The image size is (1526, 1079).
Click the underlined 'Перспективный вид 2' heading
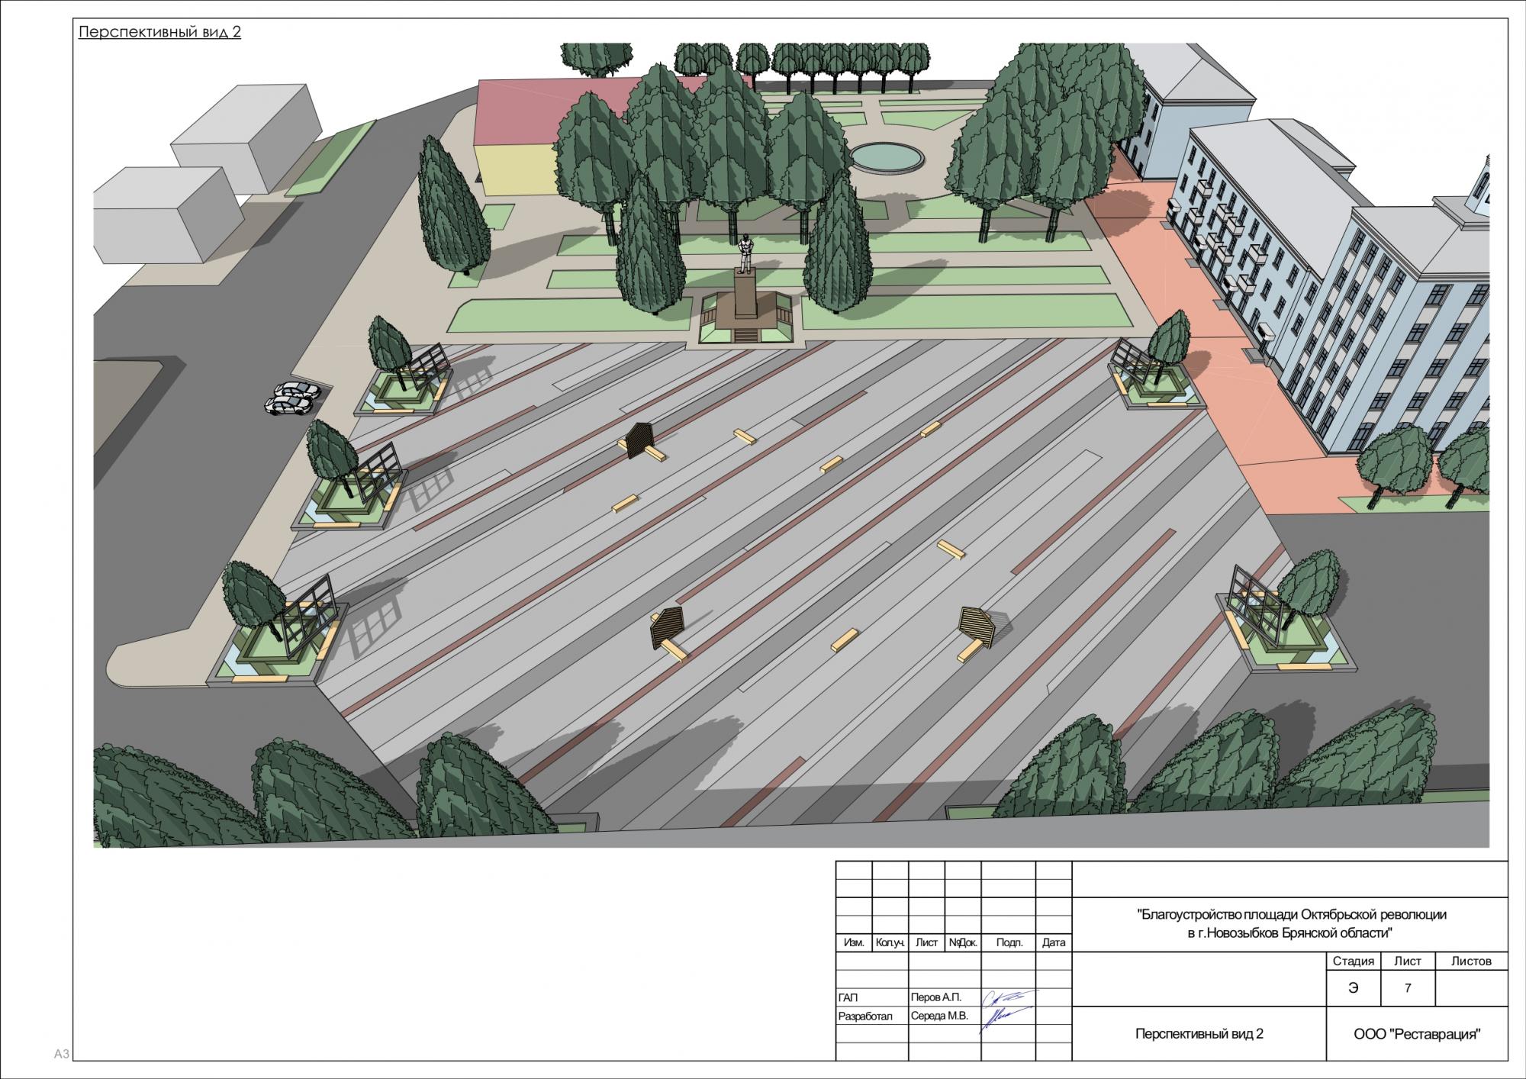click(159, 33)
